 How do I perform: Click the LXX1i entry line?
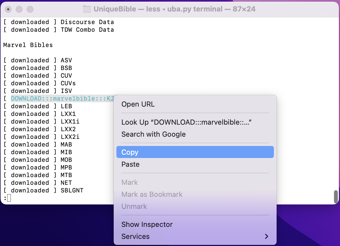42,121
